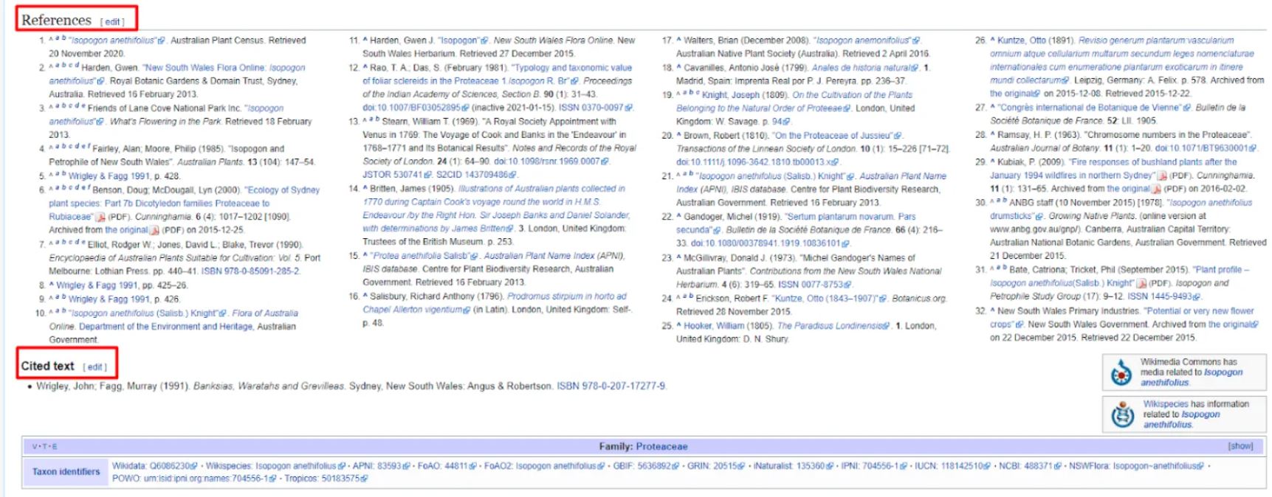Open "Potential or very new flower crops" link
This screenshot has height=497, width=1272.
pos(1122,318)
